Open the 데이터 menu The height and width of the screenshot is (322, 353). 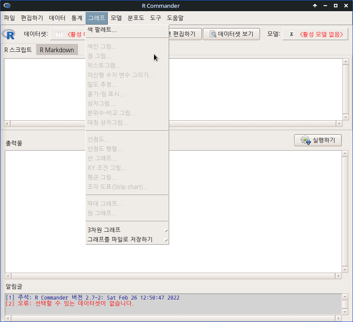(x=57, y=18)
